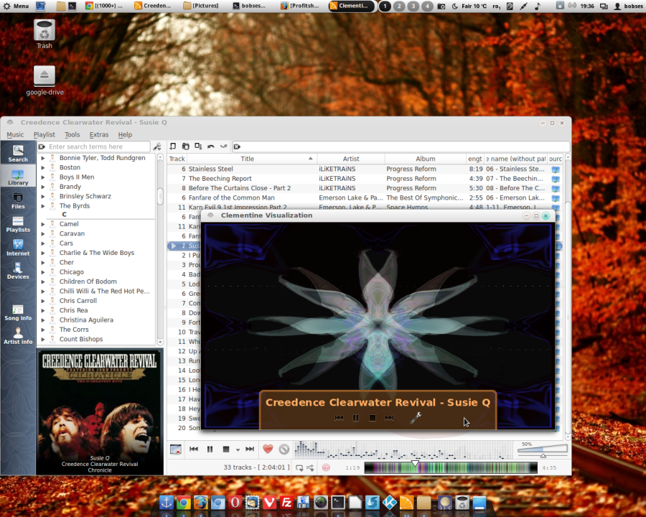Open the Music menu
This screenshot has height=517, width=646.
(x=15, y=134)
